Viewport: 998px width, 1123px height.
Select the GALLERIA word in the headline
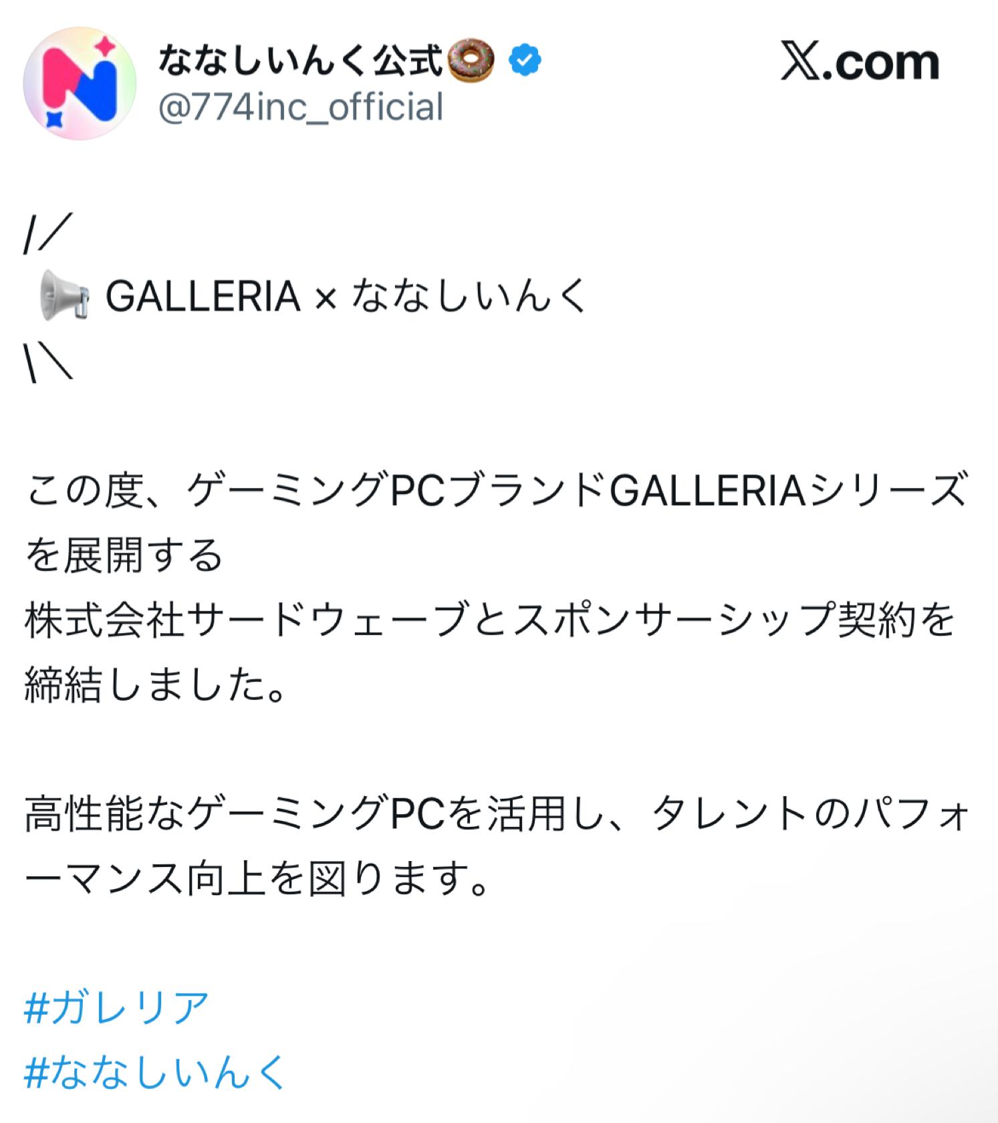tap(203, 296)
